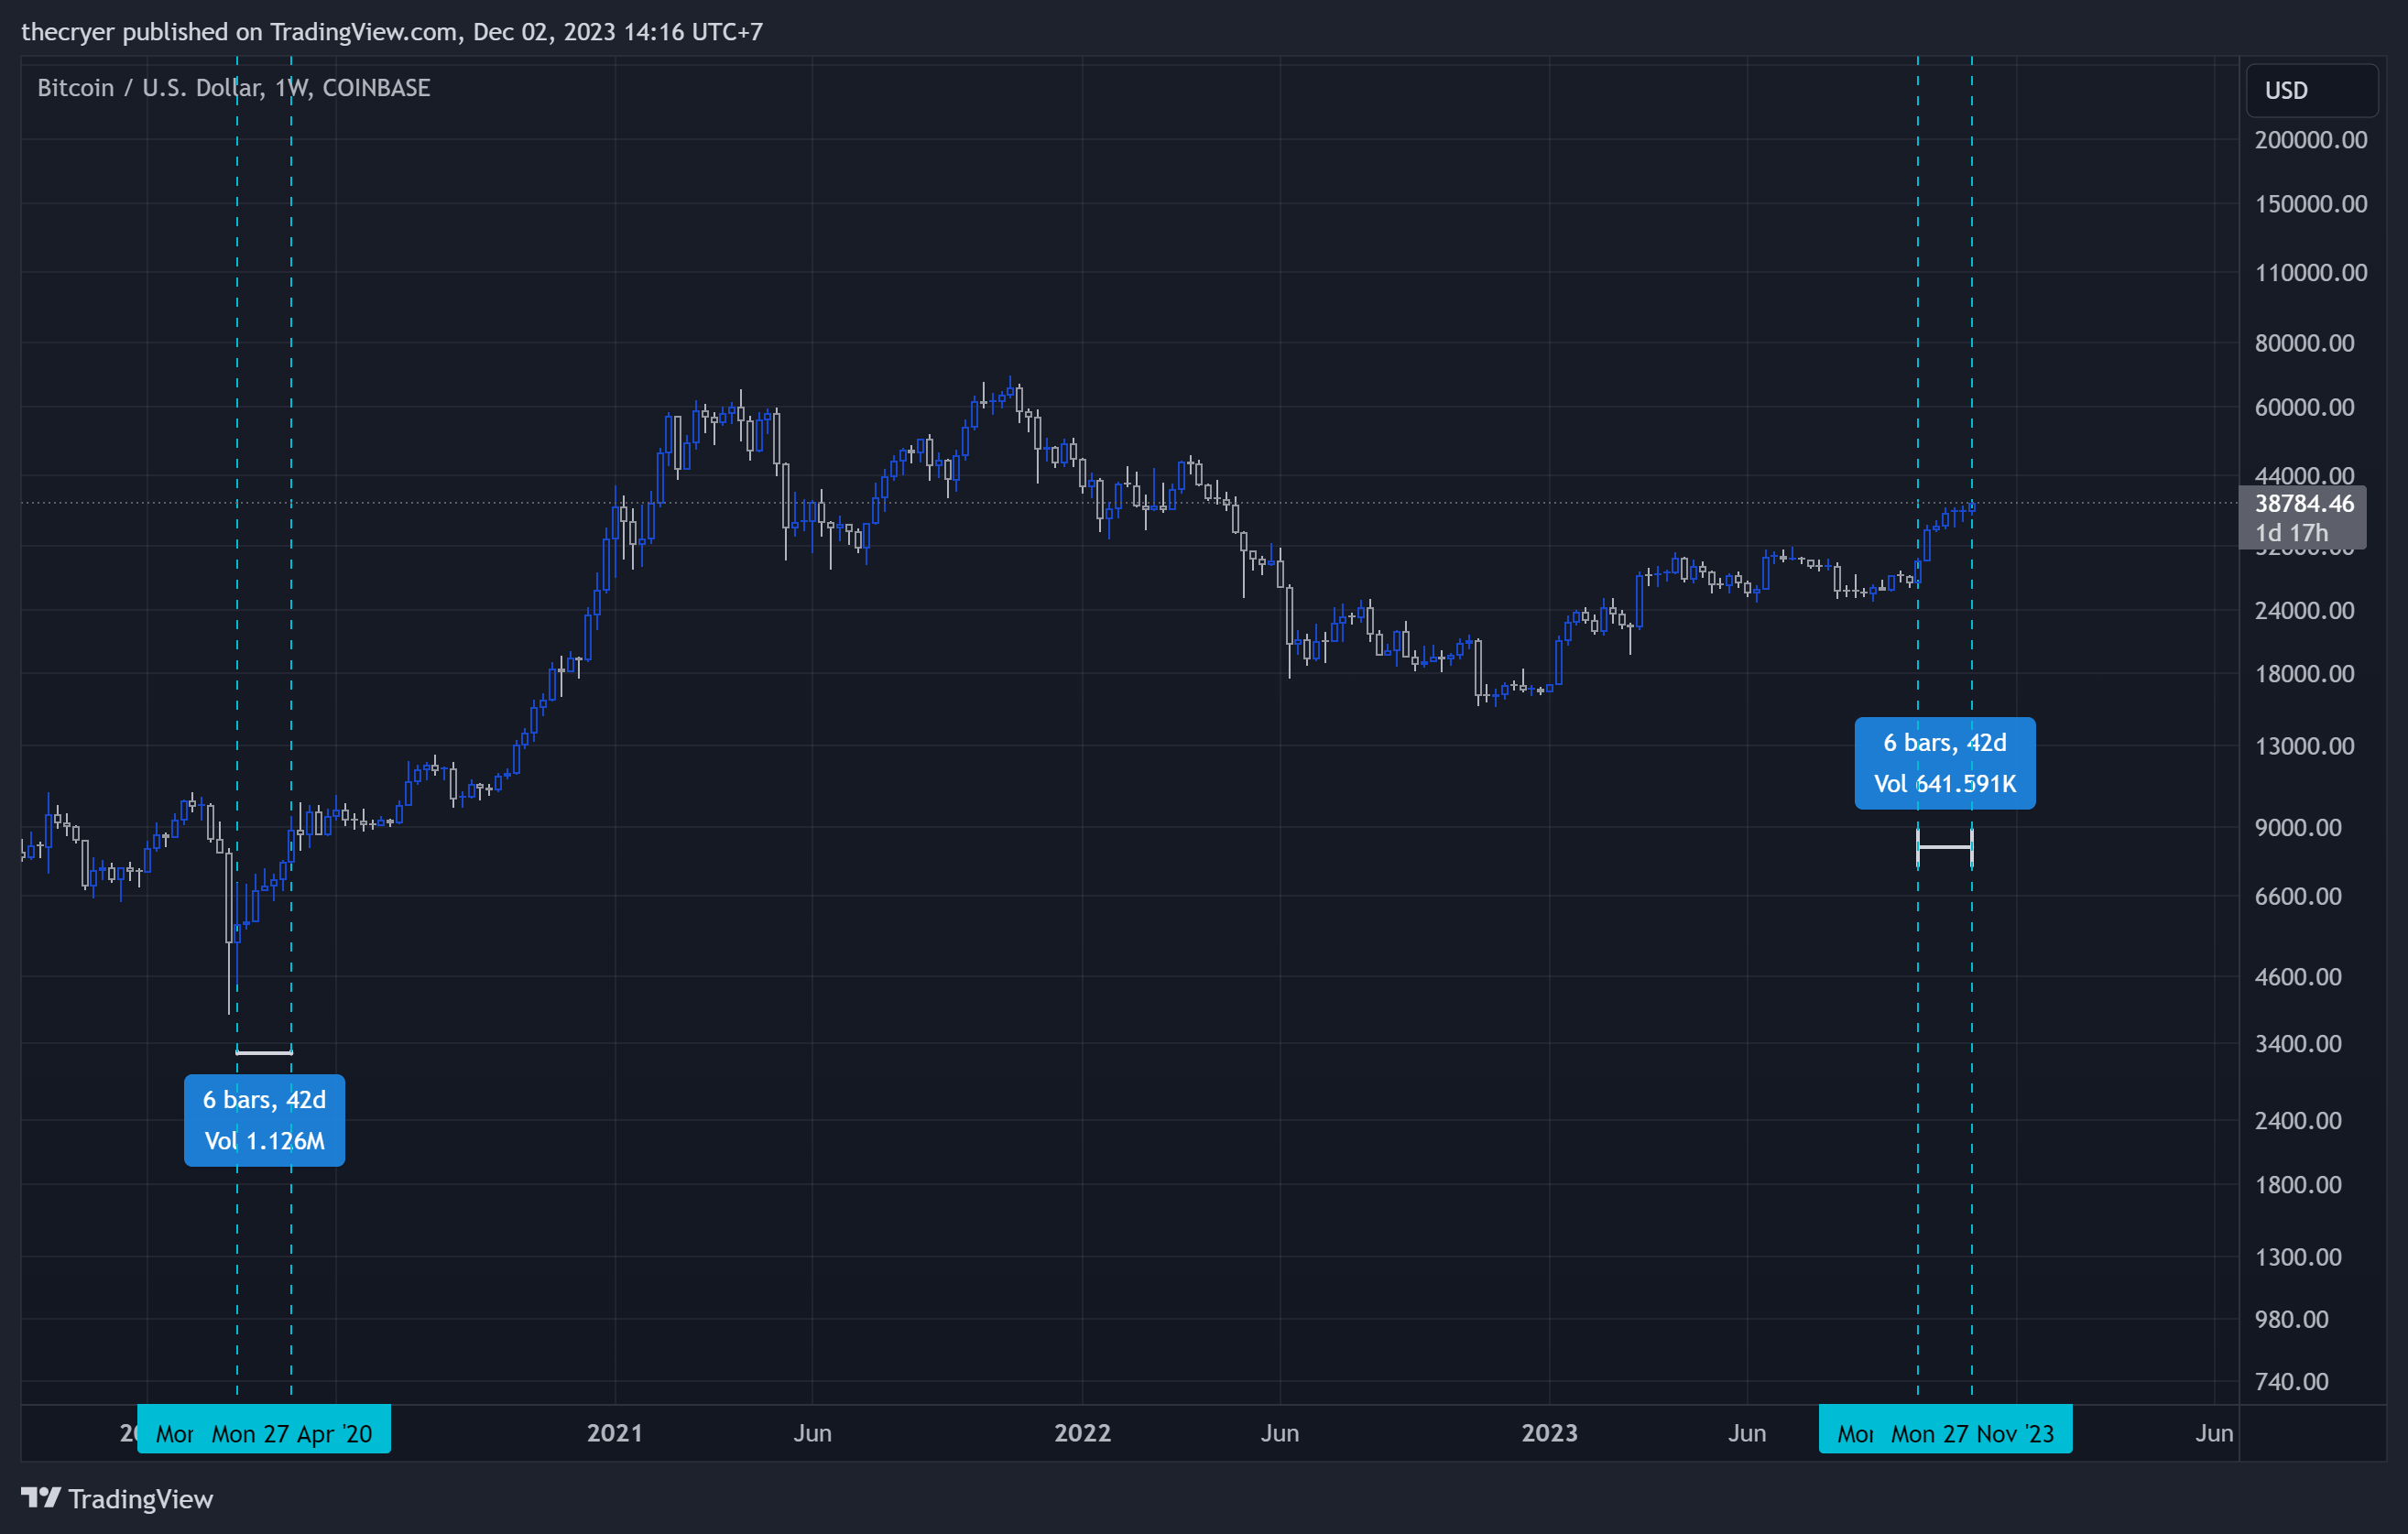2408x1534 pixels.
Task: Click the 24000.00 price axis label
Action: [x=2304, y=610]
